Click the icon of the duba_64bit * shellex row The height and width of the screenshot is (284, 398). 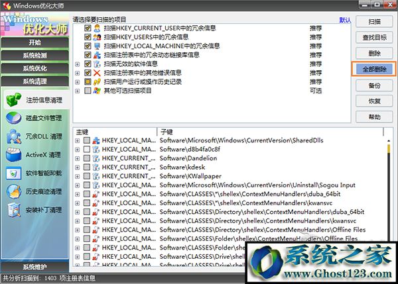(96, 194)
